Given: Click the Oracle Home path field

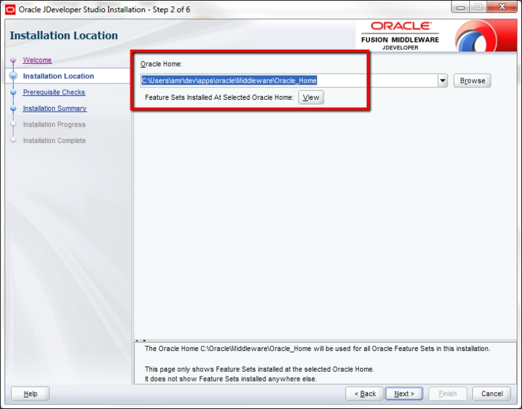Looking at the screenshot, I should tap(289, 80).
